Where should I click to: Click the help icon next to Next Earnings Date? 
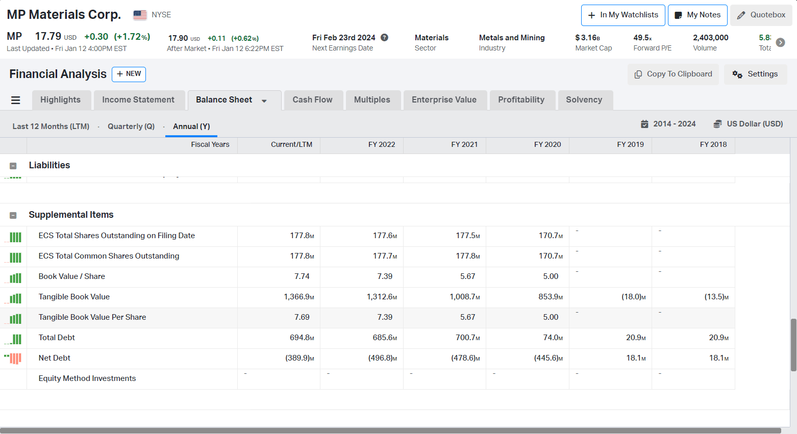tap(384, 37)
